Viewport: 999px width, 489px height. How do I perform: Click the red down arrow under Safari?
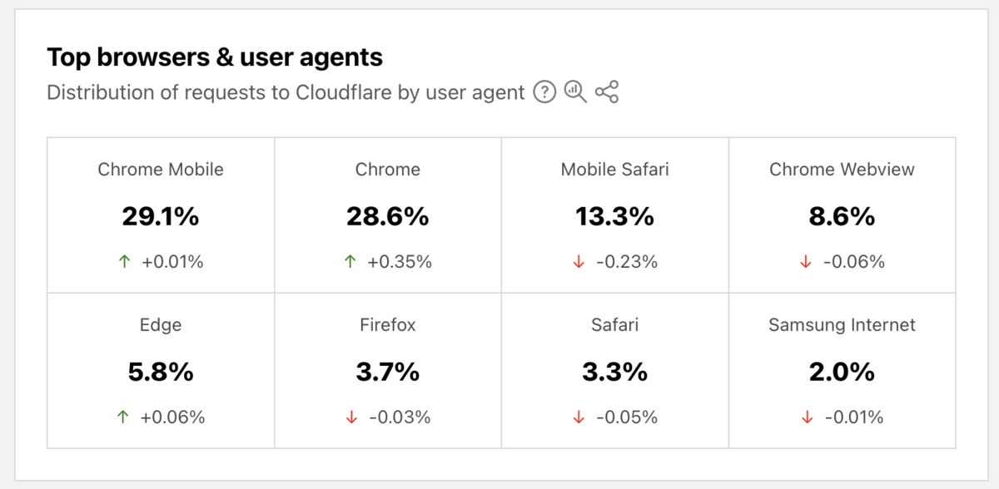click(x=579, y=417)
